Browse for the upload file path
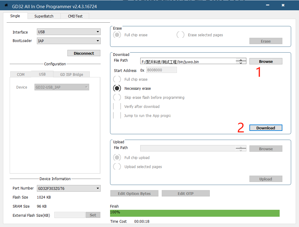 pos(266,149)
